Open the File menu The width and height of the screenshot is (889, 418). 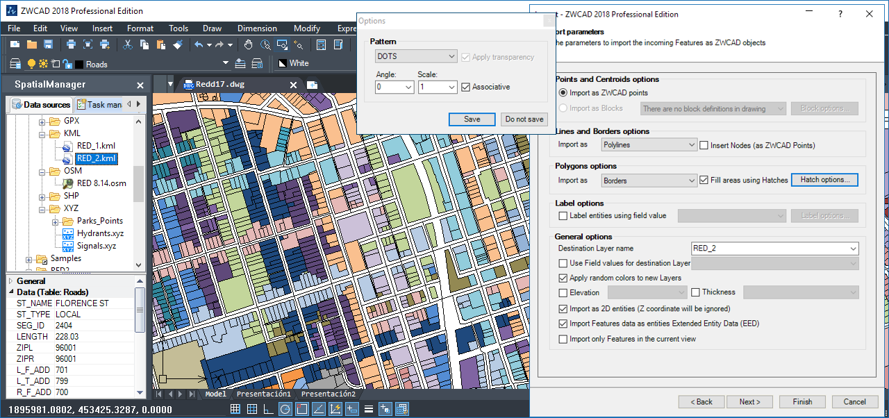tap(14, 28)
